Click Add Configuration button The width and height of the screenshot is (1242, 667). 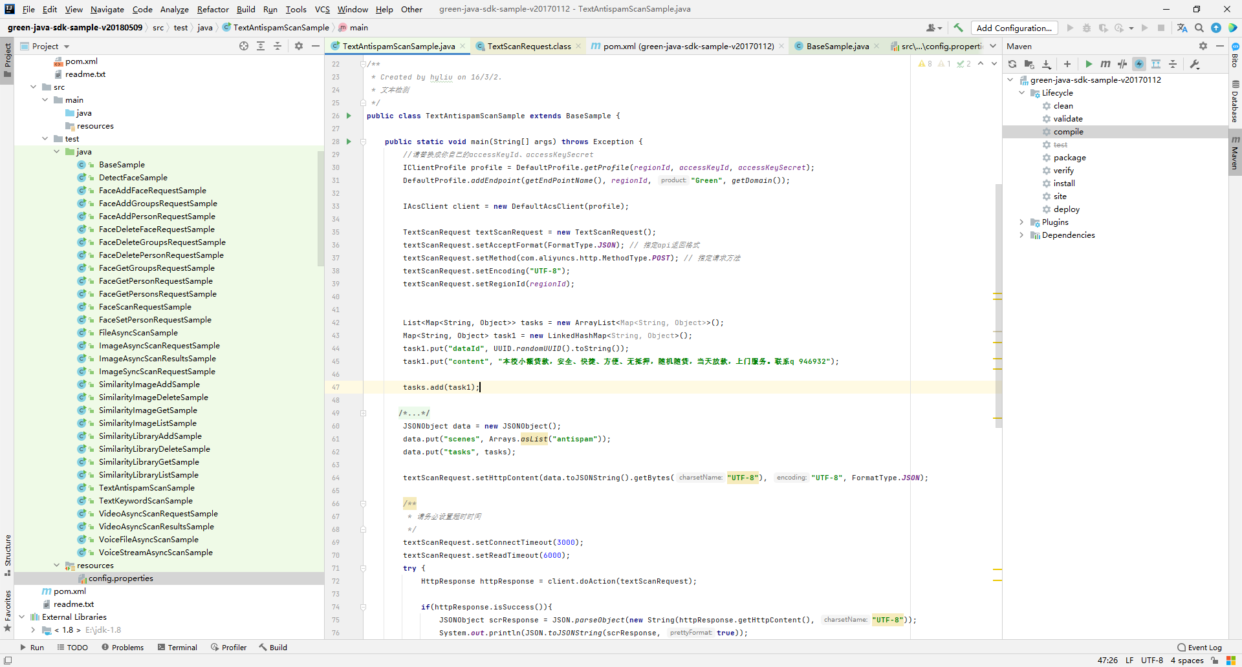click(1014, 28)
